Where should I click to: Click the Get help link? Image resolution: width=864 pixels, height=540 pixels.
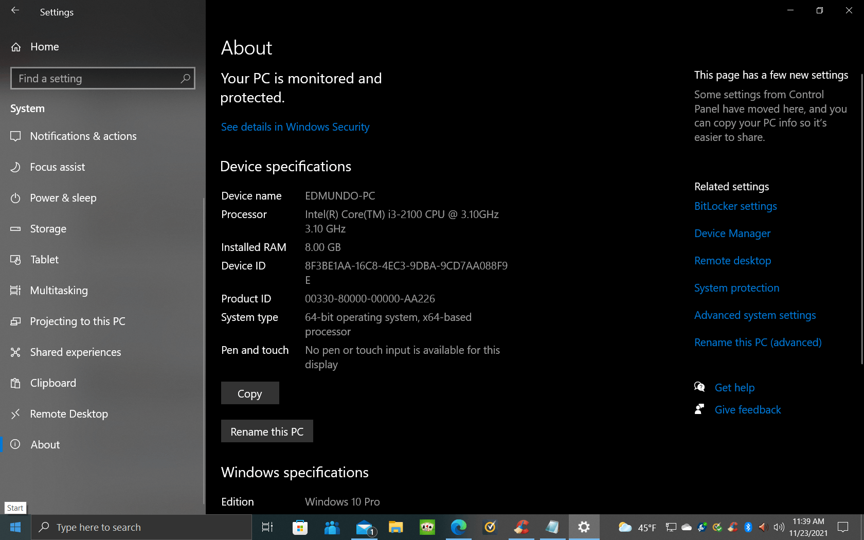734,388
